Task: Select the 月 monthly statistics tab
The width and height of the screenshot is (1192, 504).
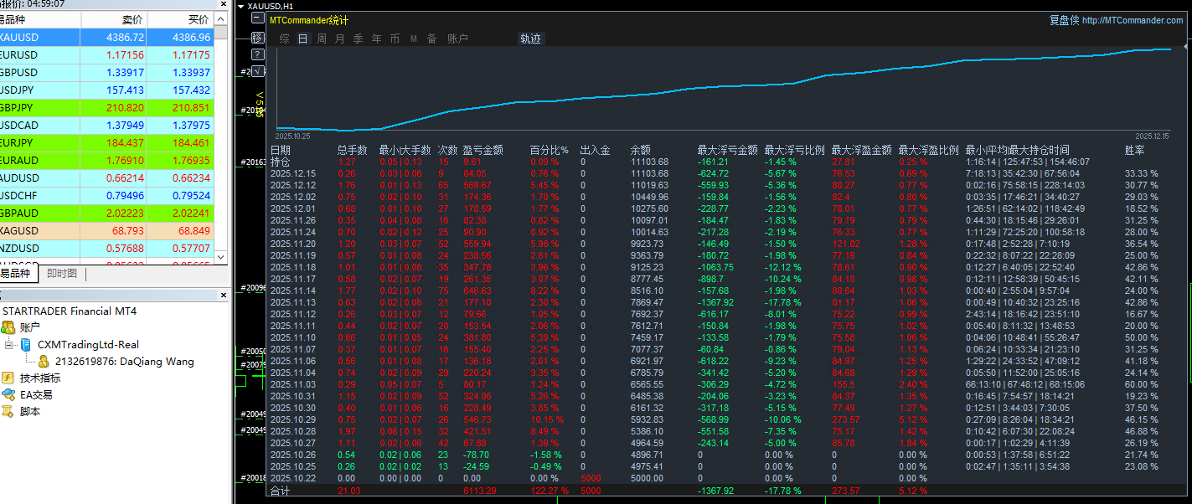Action: click(x=340, y=39)
